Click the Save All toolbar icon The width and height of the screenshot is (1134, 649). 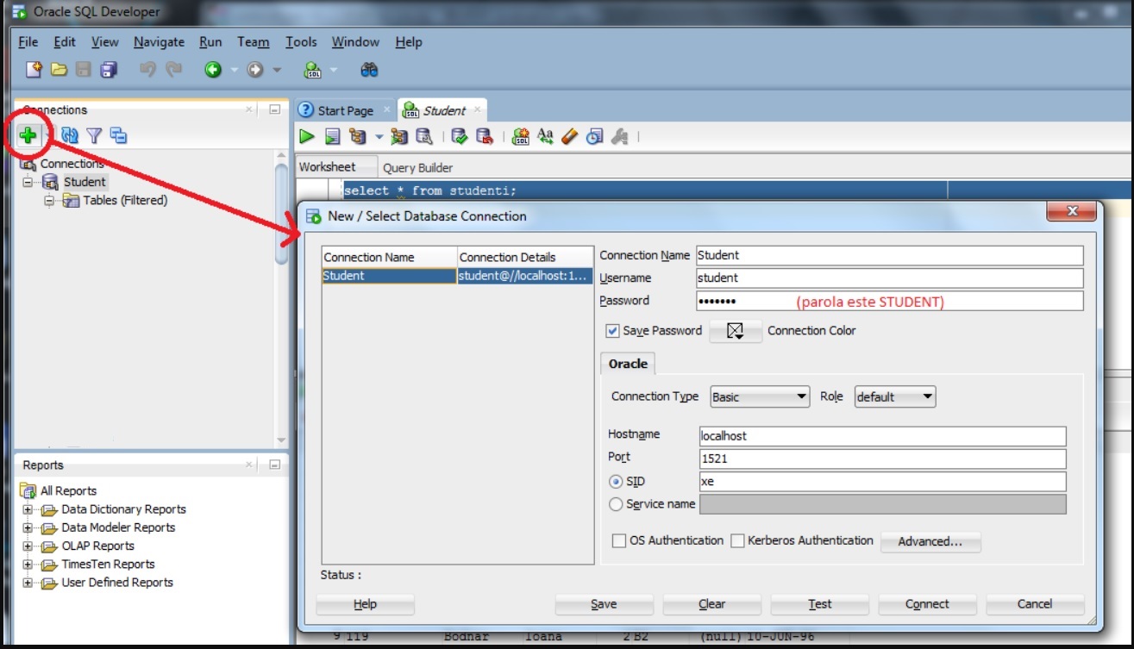point(109,70)
